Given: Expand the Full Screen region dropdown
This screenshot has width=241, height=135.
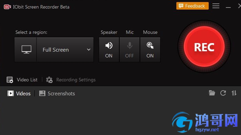Looking at the screenshot, I should click(x=65, y=50).
